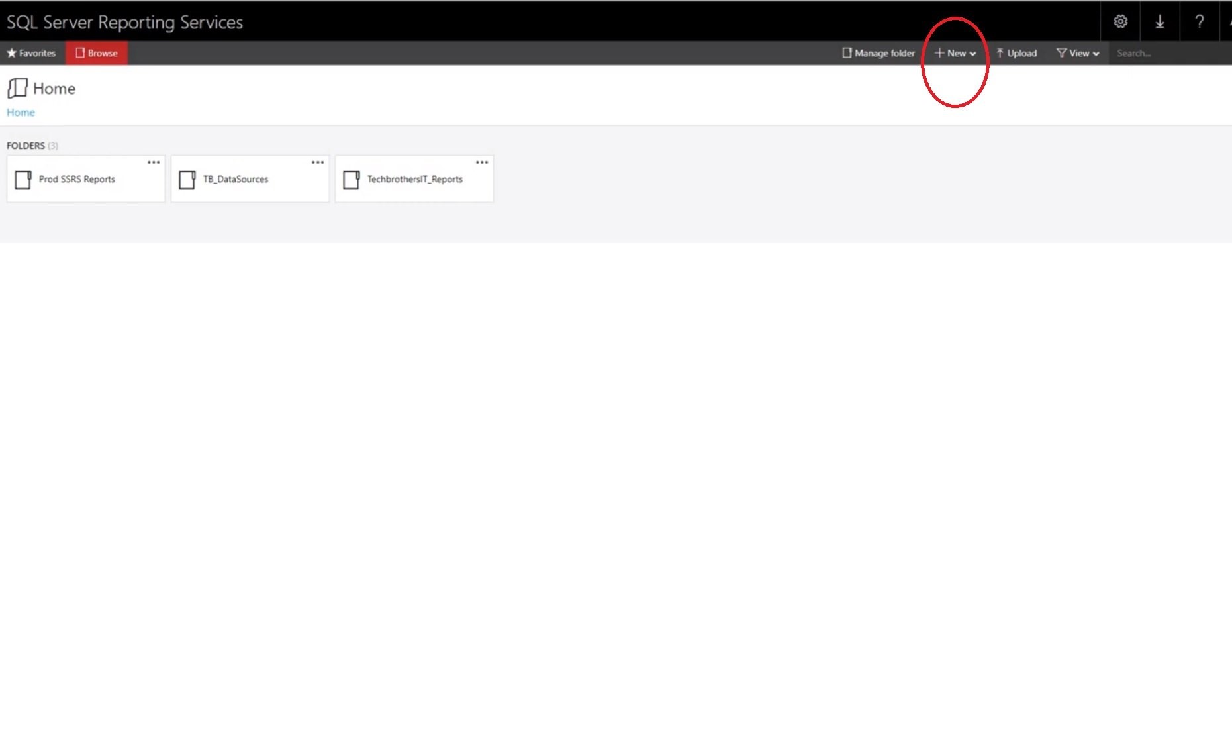Open the ellipsis menu on Prod SSRS Reports

(154, 162)
